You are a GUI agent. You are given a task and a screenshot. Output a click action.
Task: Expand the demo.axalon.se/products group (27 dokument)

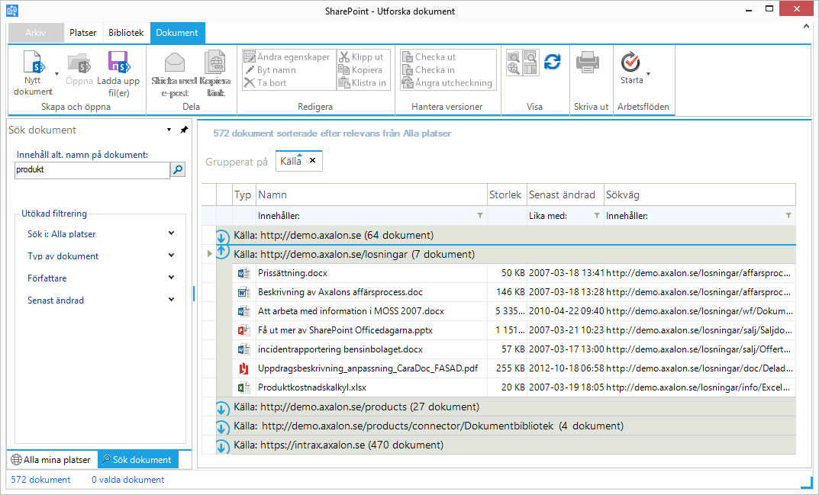[221, 408]
